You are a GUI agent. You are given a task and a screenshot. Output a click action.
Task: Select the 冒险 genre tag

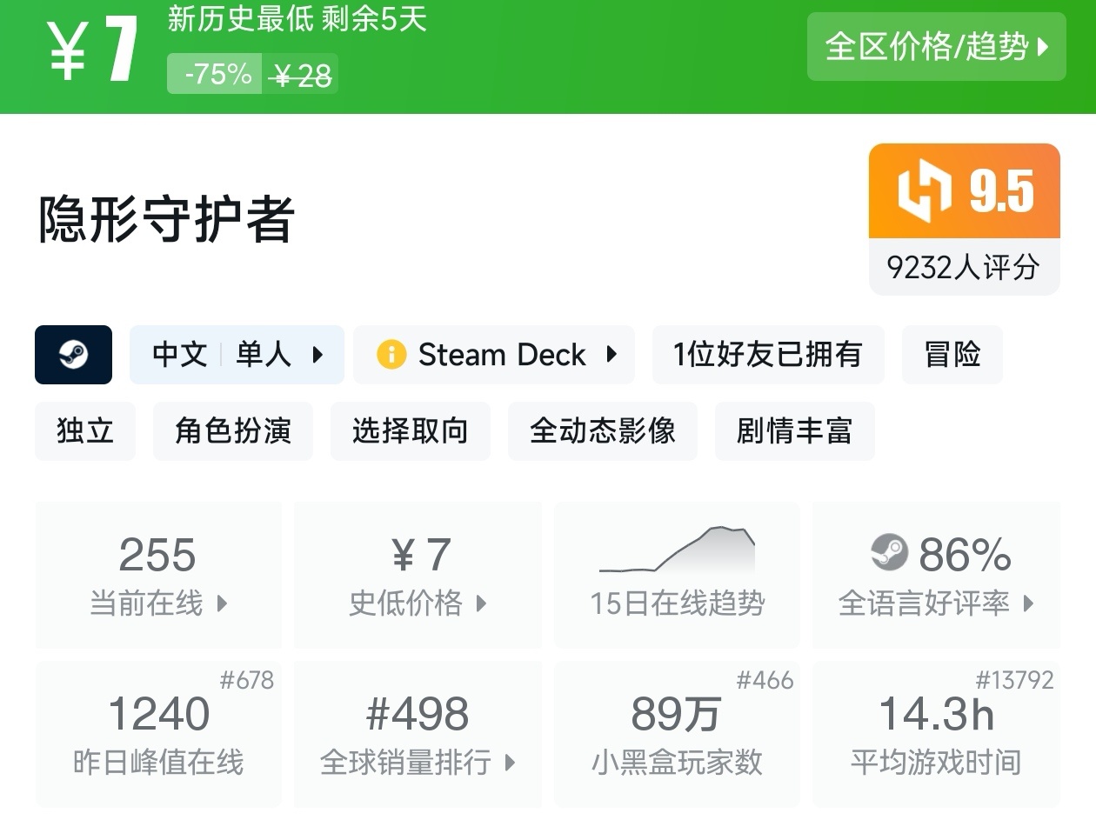(x=952, y=355)
